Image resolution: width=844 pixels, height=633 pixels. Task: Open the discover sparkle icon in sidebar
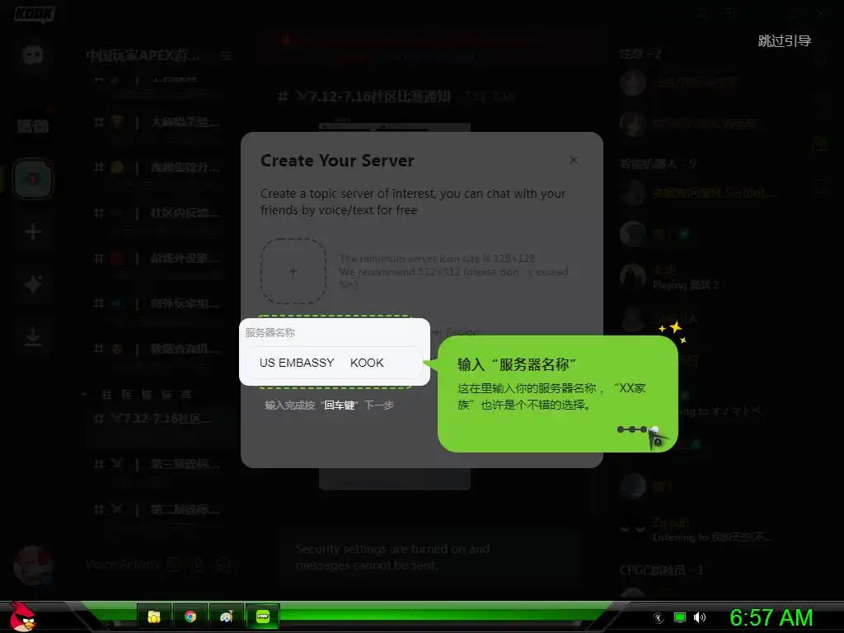33,284
